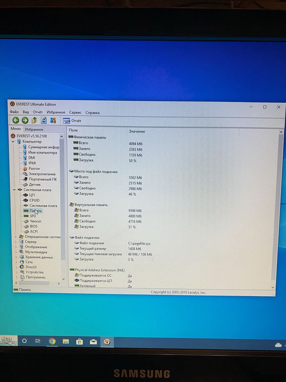Select the value 4094 Мб
The height and width of the screenshot is (382, 286).
tap(135, 144)
